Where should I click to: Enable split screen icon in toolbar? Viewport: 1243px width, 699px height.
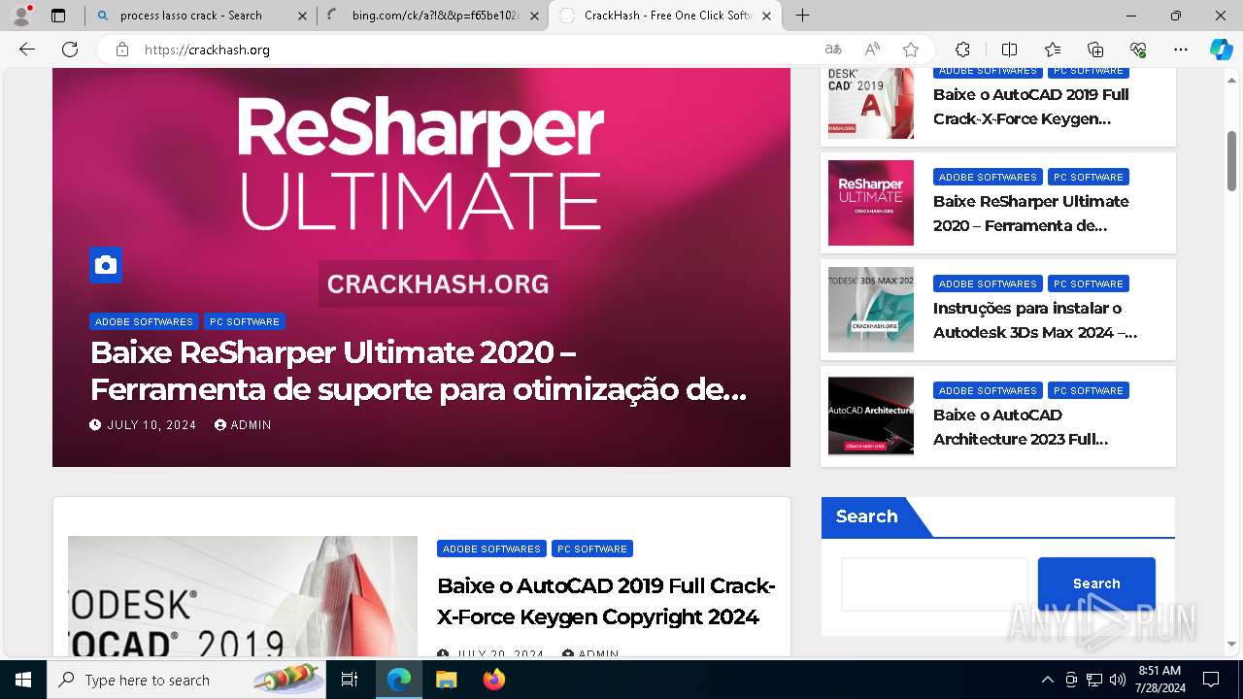[x=1009, y=50]
